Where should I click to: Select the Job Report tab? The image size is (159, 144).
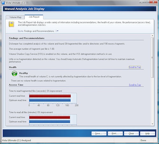34,17
